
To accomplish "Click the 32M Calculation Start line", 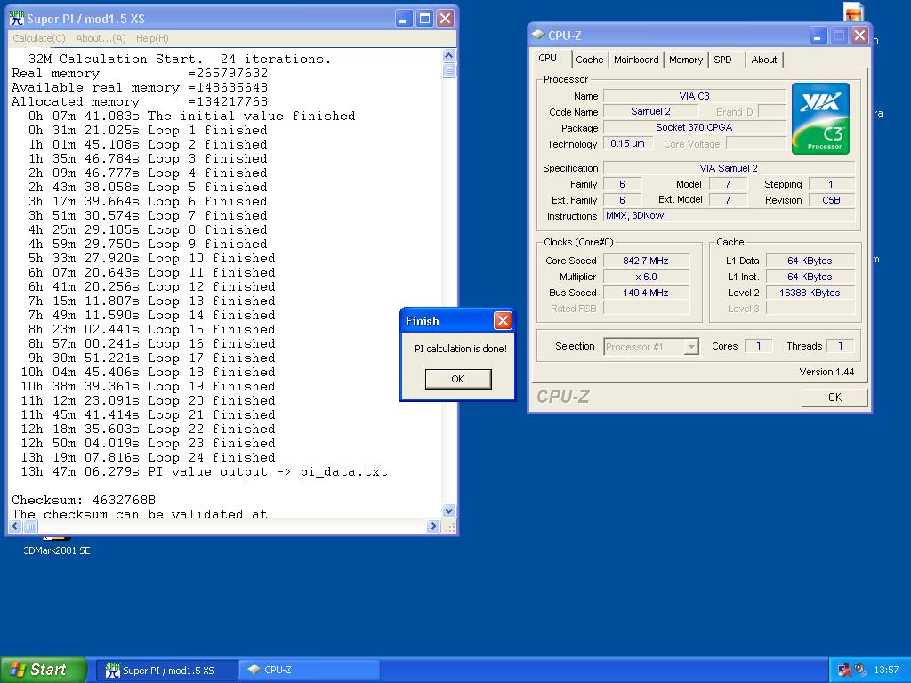I will [x=180, y=60].
